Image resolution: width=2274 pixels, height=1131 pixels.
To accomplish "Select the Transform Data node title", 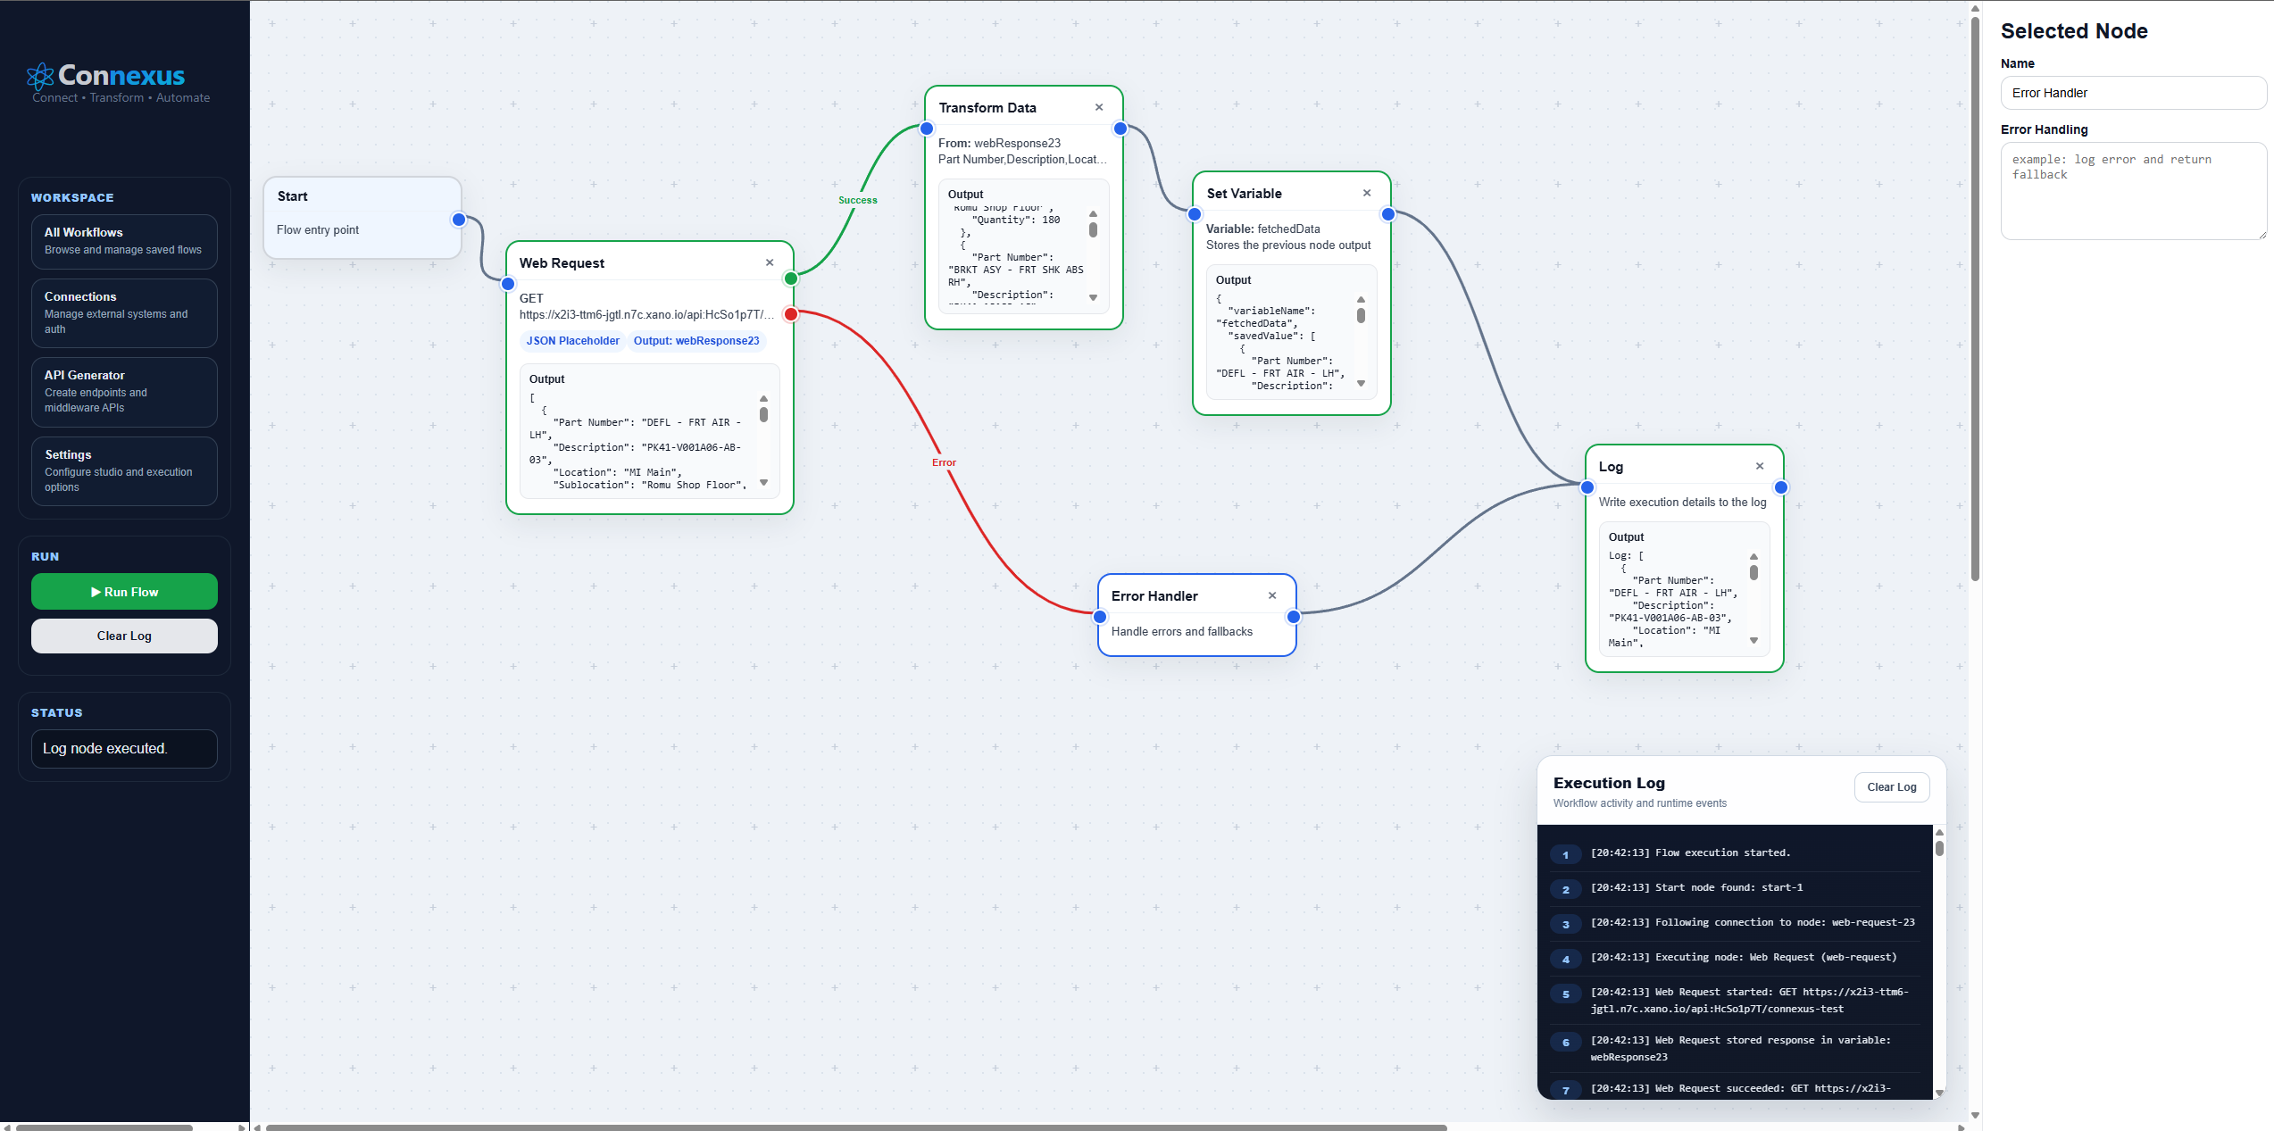I will (987, 108).
